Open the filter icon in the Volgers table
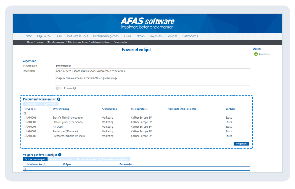The height and width of the screenshot is (189, 295). (24, 169)
